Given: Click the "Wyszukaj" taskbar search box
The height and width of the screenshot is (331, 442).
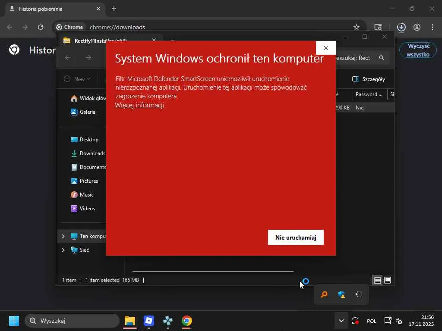Looking at the screenshot, I should tap(72, 321).
